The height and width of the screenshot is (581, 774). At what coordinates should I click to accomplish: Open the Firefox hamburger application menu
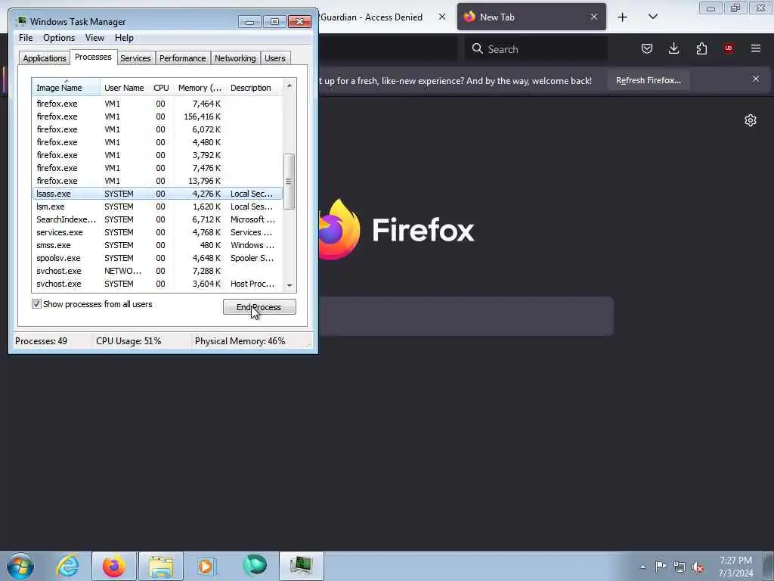click(756, 48)
